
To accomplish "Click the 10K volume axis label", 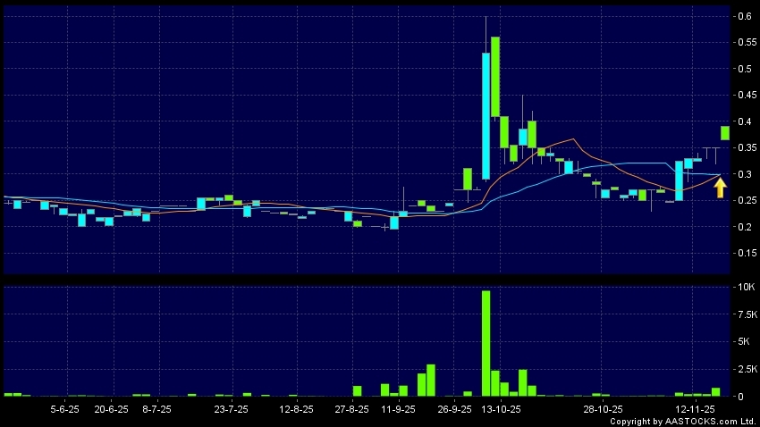I will pyautogui.click(x=744, y=288).
